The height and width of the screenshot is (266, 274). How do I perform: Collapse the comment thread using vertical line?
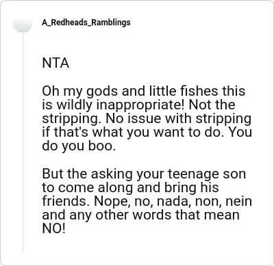tap(23, 144)
